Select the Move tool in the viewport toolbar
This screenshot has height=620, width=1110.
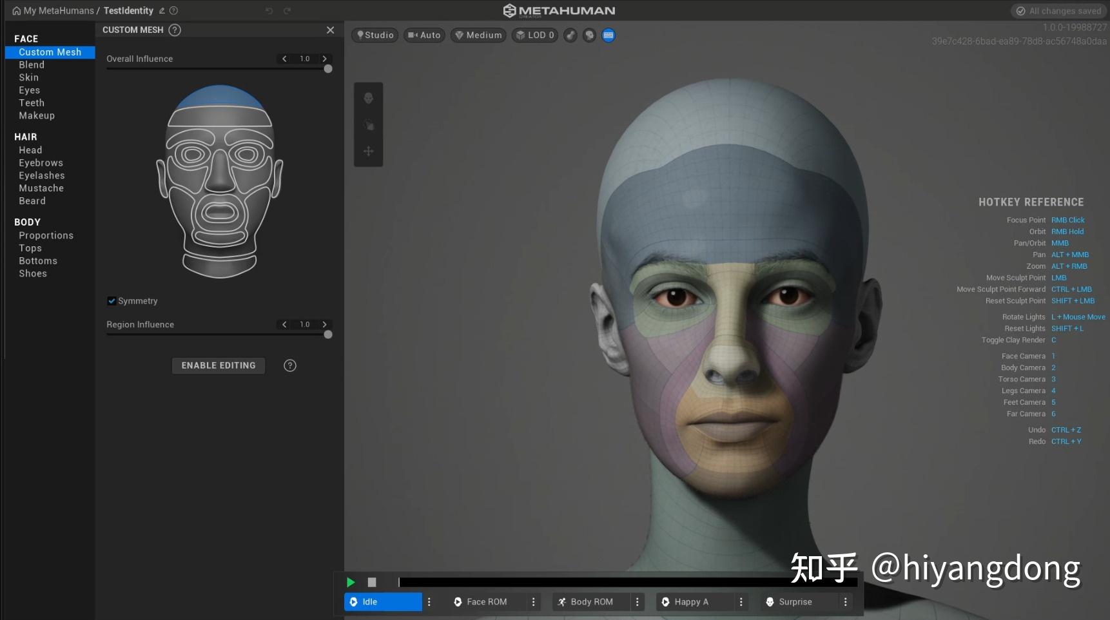(368, 151)
